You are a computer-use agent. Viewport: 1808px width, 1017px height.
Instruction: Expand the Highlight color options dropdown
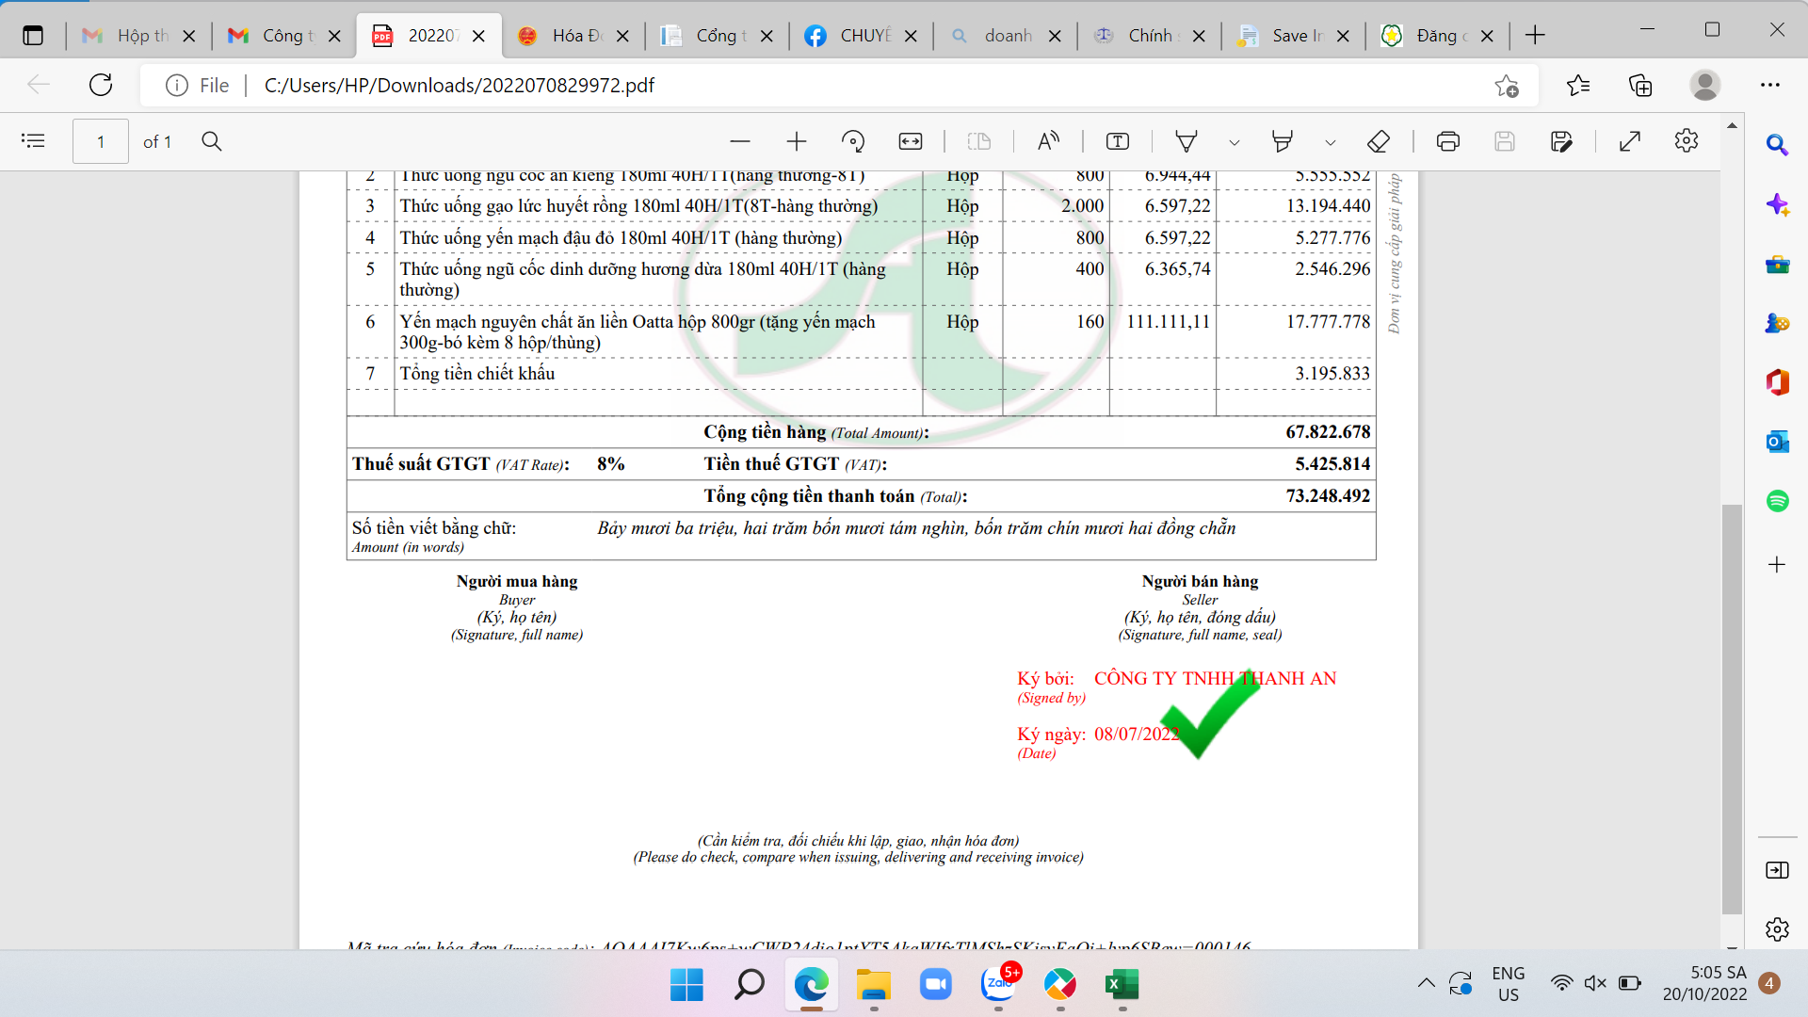[x=1331, y=142]
